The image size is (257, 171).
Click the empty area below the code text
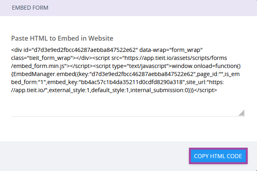pos(124,105)
